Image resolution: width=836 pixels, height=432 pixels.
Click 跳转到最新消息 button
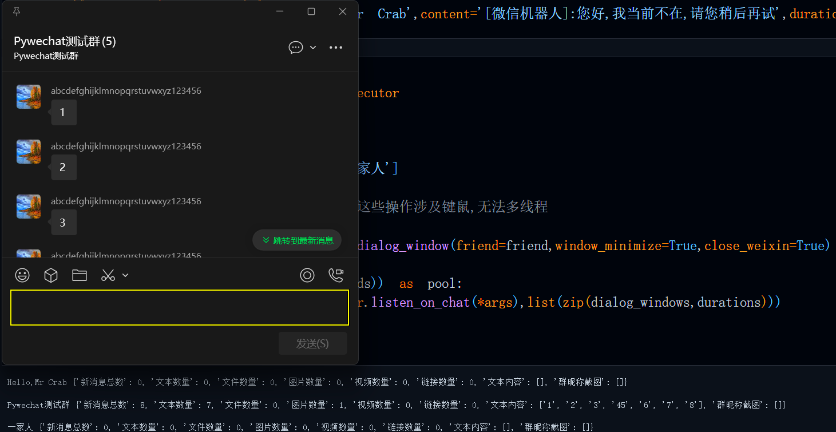tap(297, 240)
